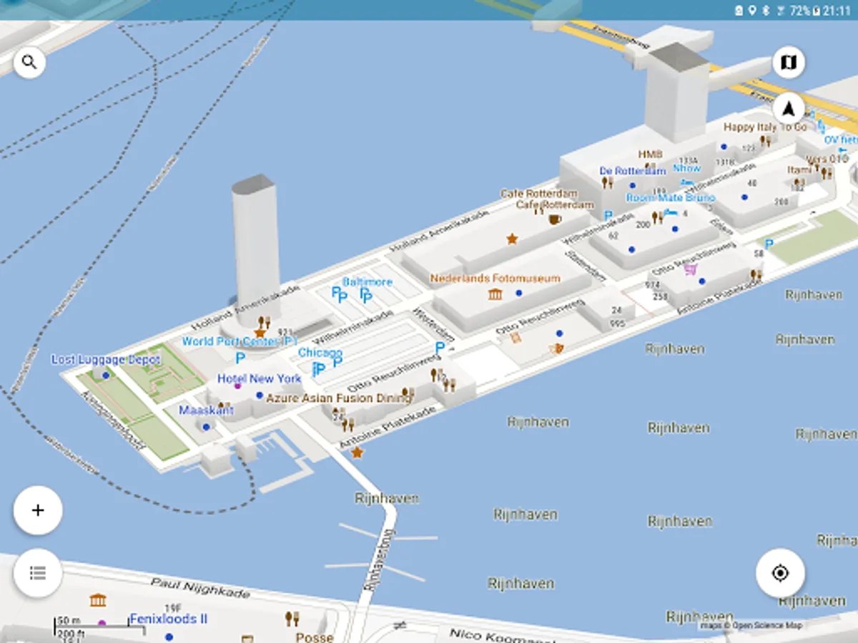Open the search magnifier button
This screenshot has height=643, width=858.
point(29,62)
